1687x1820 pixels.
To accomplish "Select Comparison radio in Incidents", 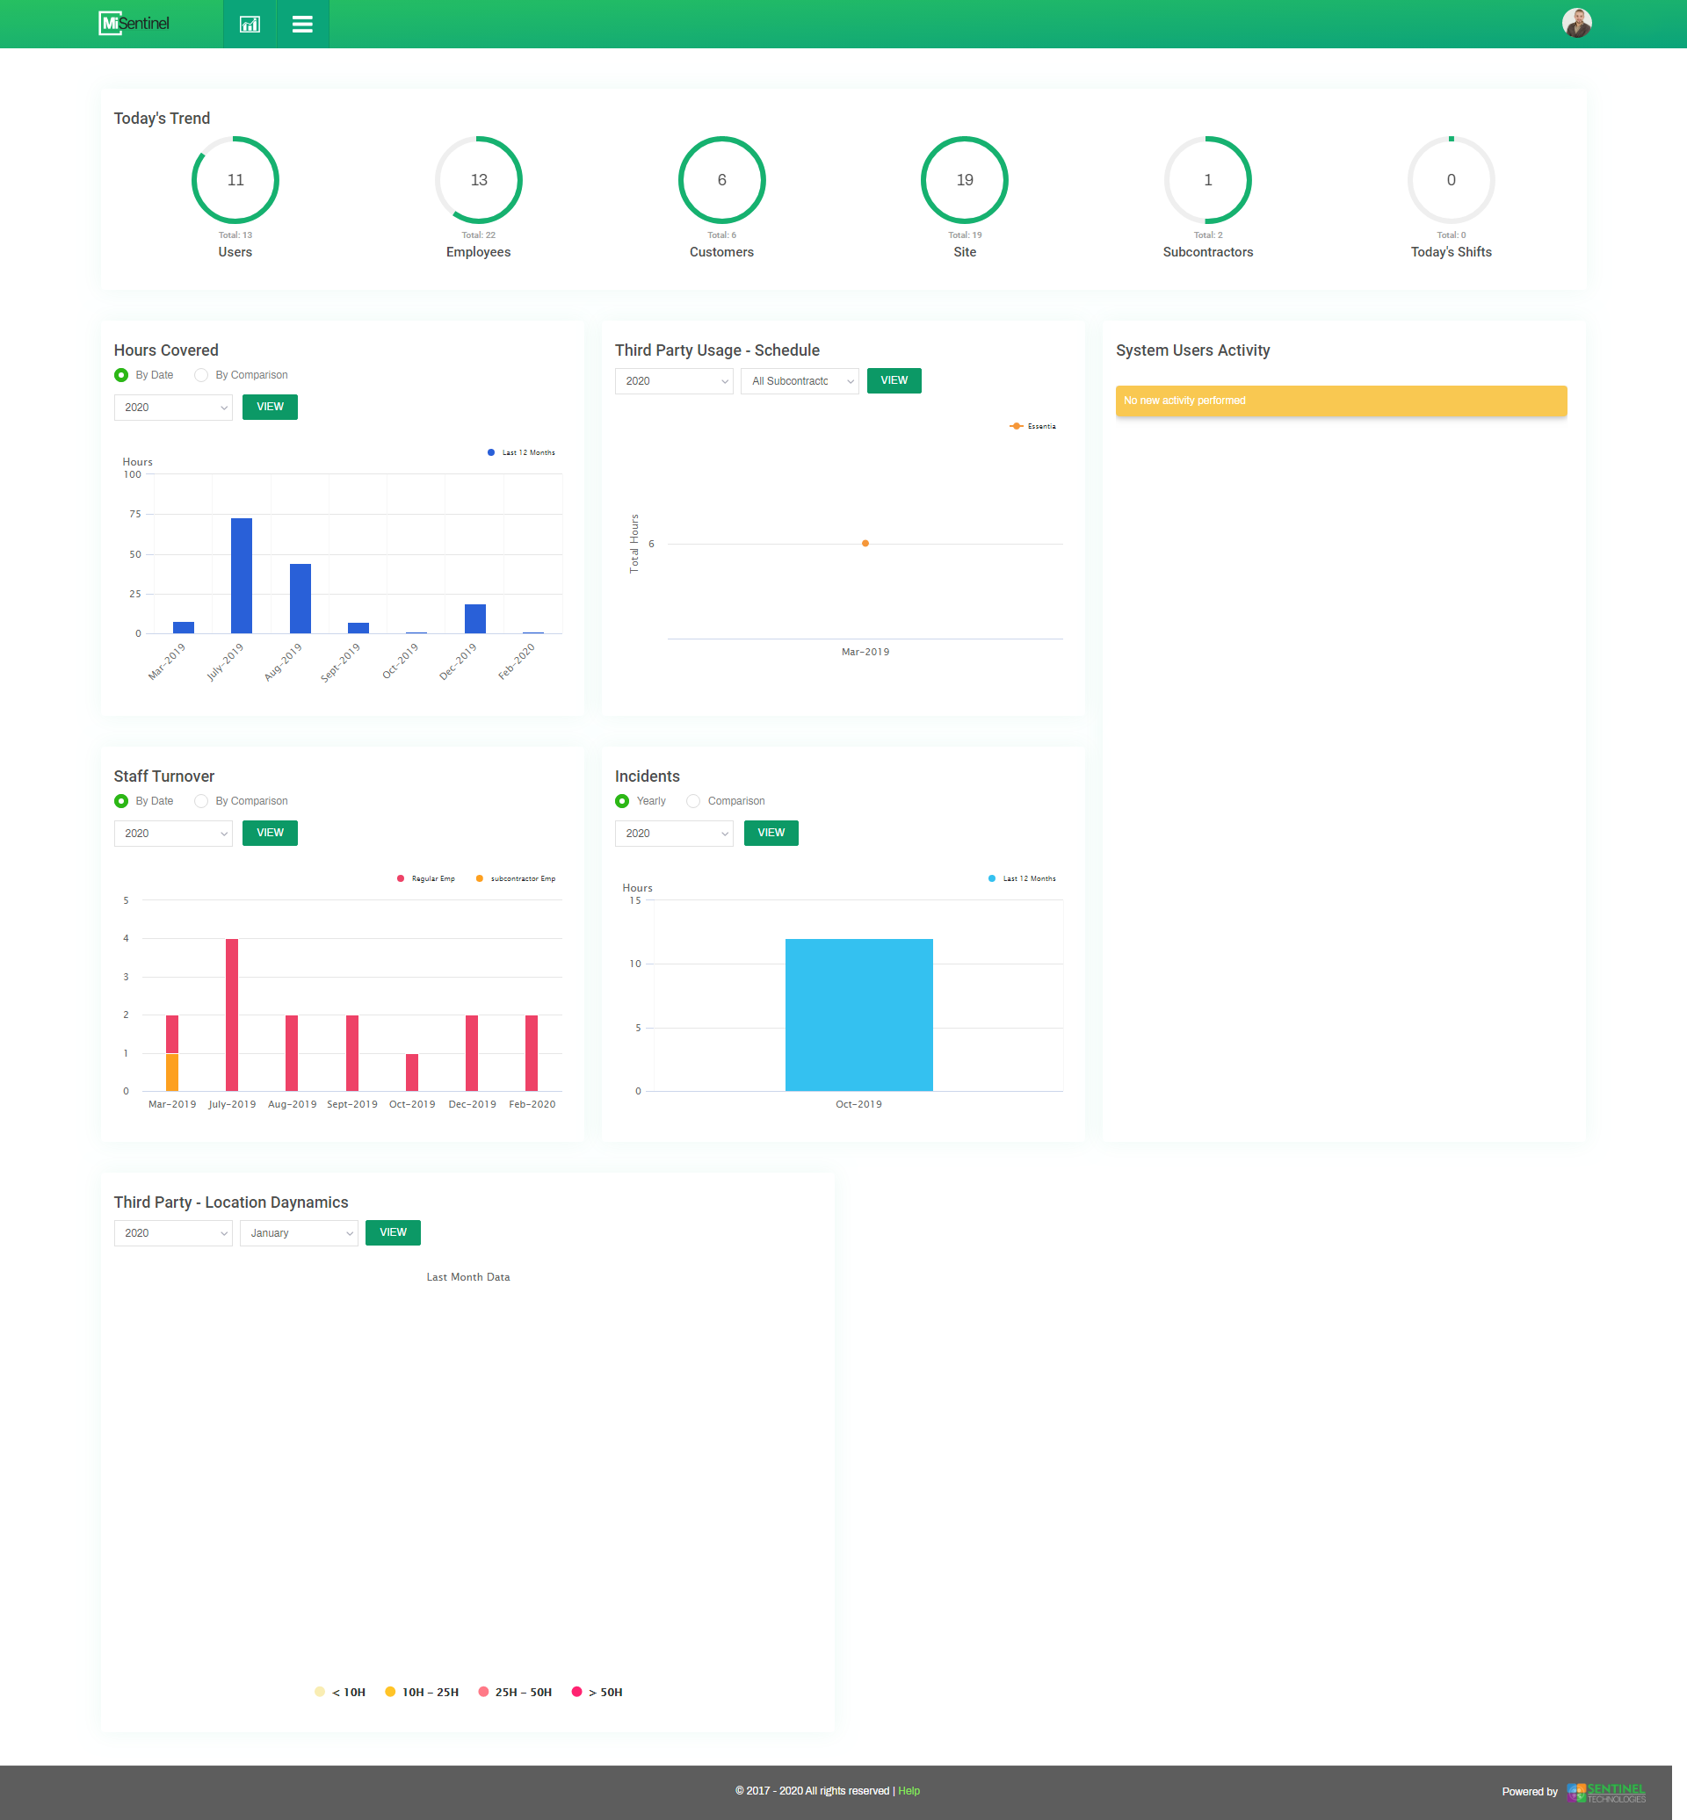I will (693, 801).
